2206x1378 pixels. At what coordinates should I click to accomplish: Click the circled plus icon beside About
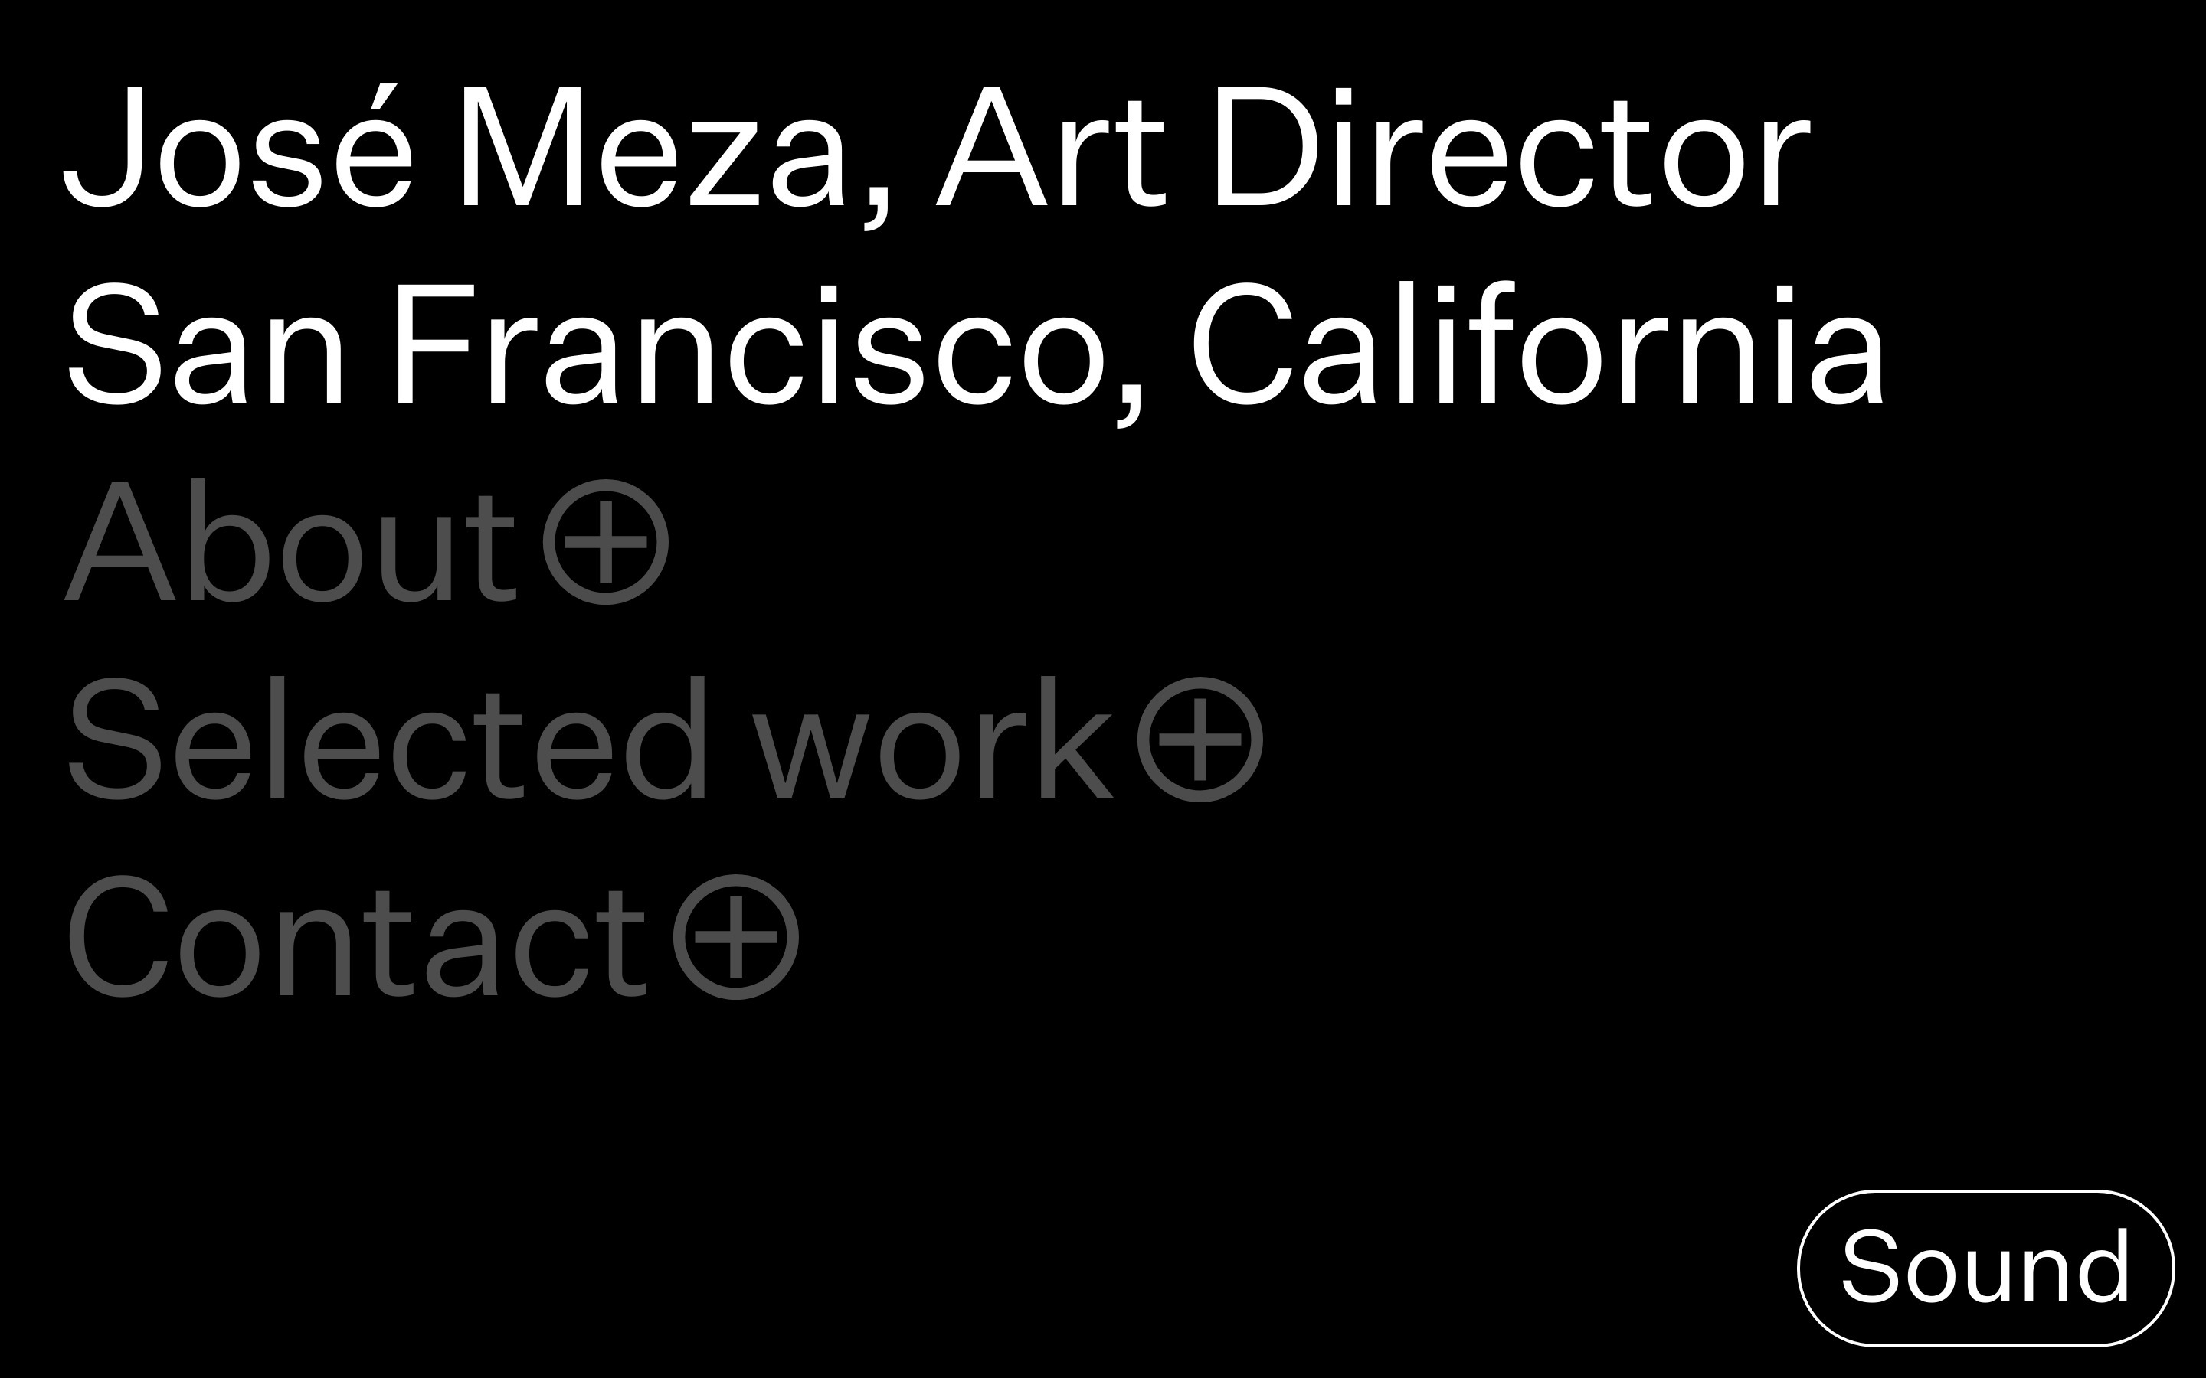(x=606, y=542)
